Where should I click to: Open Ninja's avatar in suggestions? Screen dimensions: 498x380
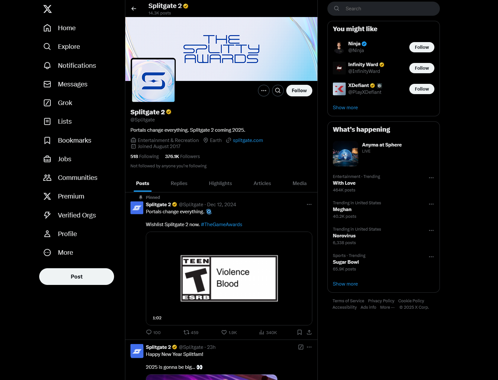point(339,47)
